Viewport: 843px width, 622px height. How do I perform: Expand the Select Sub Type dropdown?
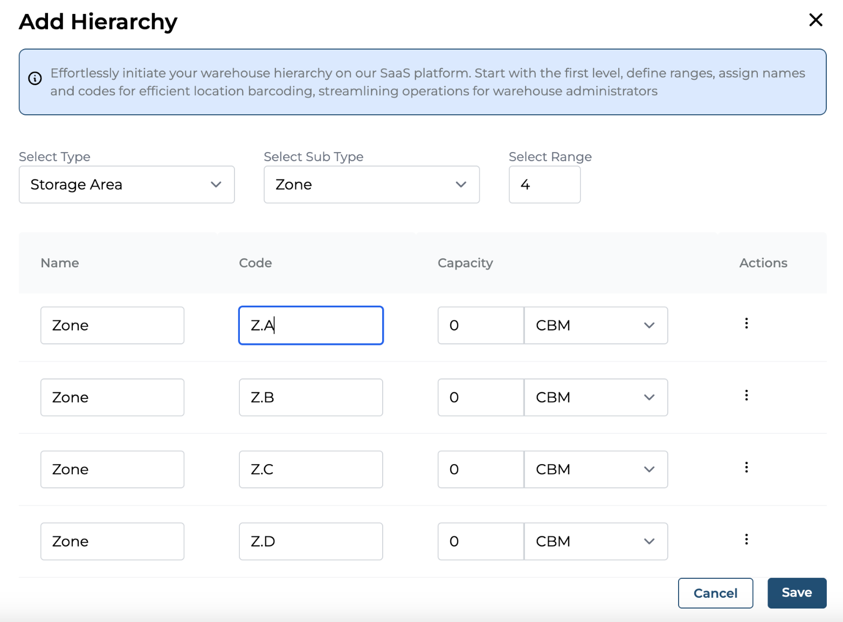tap(371, 185)
